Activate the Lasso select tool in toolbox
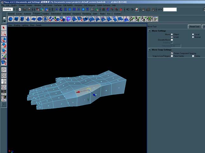The height and width of the screenshot is (153, 205). (4, 34)
